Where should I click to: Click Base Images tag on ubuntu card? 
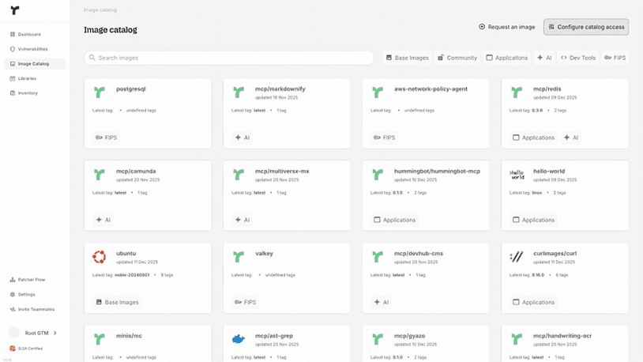coord(117,302)
